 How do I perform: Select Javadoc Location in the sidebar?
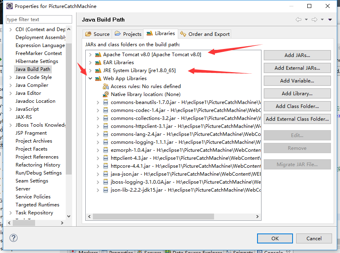click(x=35, y=101)
